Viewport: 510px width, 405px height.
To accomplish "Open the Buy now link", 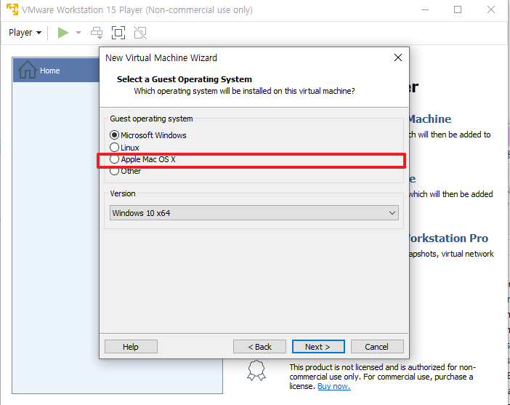I will 333,386.
